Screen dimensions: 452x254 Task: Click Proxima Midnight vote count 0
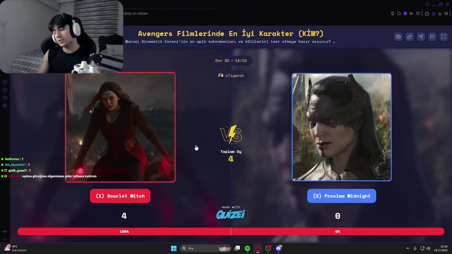coord(338,216)
